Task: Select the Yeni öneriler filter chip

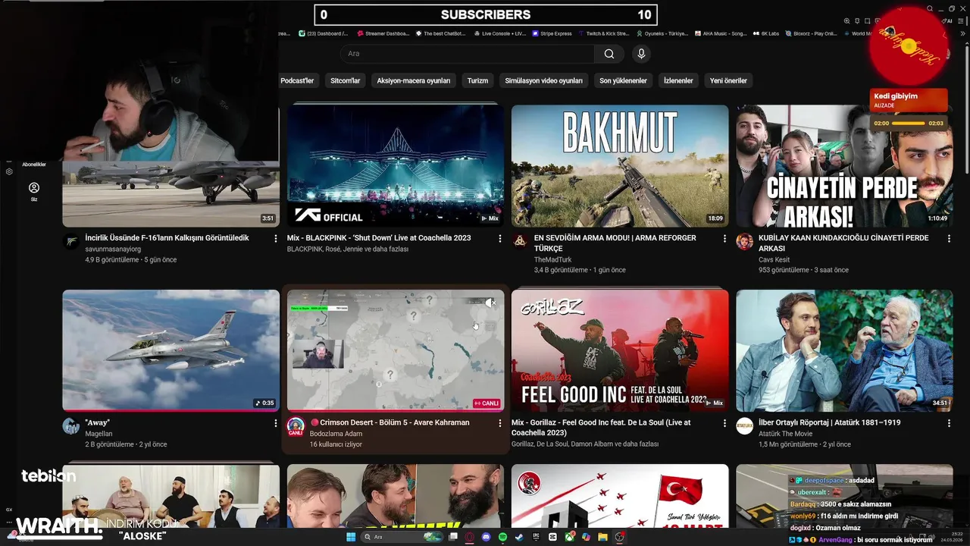Action: [x=728, y=80]
